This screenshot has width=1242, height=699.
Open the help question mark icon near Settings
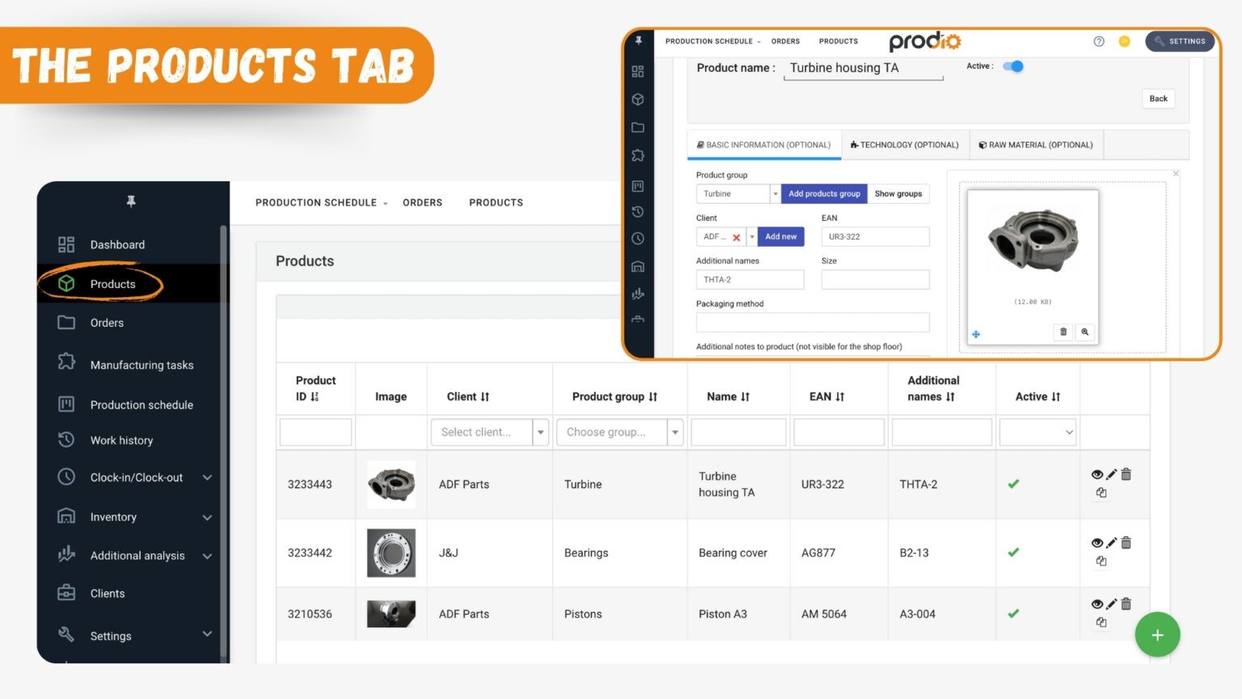pos(1100,41)
